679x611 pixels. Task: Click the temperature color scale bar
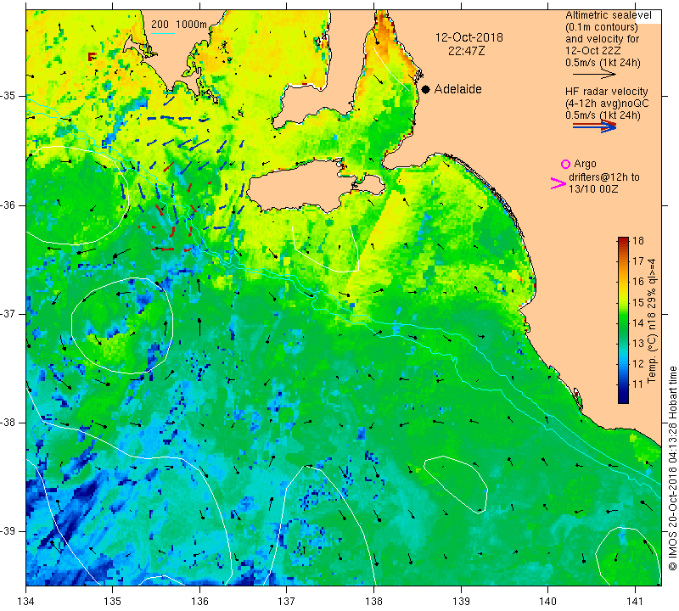click(x=623, y=321)
